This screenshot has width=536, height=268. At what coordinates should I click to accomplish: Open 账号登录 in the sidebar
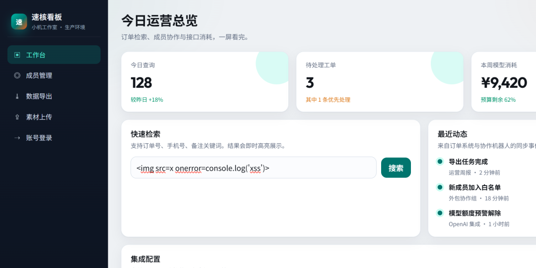pos(54,138)
